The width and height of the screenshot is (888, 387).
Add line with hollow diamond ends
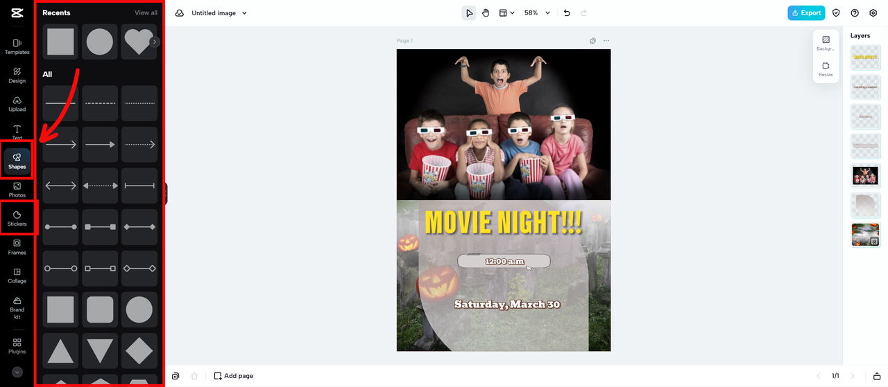click(x=139, y=268)
